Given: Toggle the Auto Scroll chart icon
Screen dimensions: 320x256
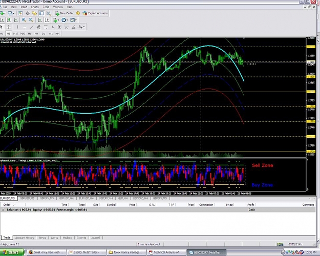Looking at the screenshot, I should click(40, 20).
